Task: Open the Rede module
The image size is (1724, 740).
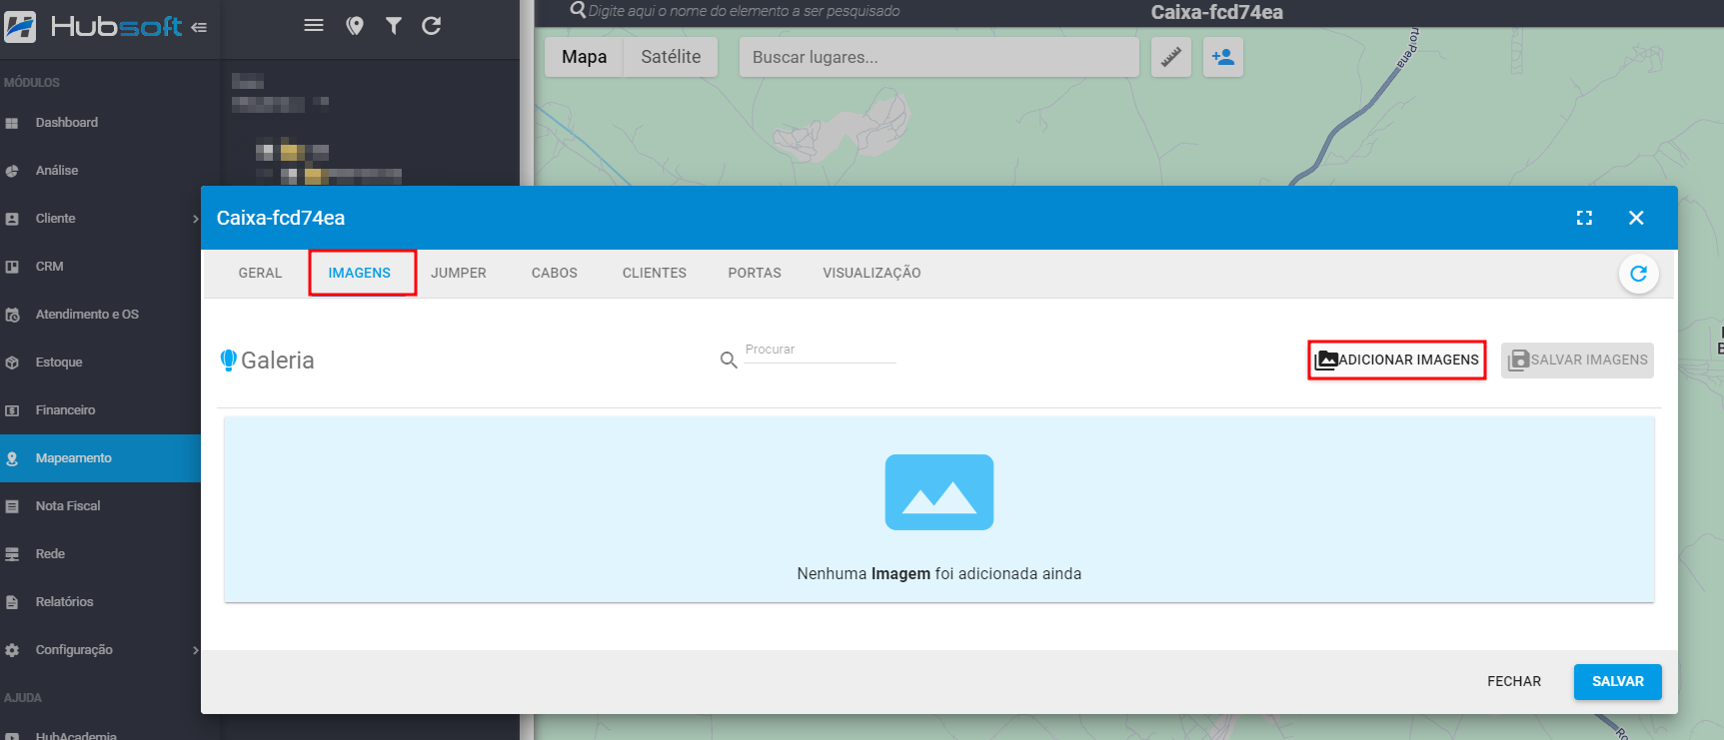Action: click(x=100, y=554)
